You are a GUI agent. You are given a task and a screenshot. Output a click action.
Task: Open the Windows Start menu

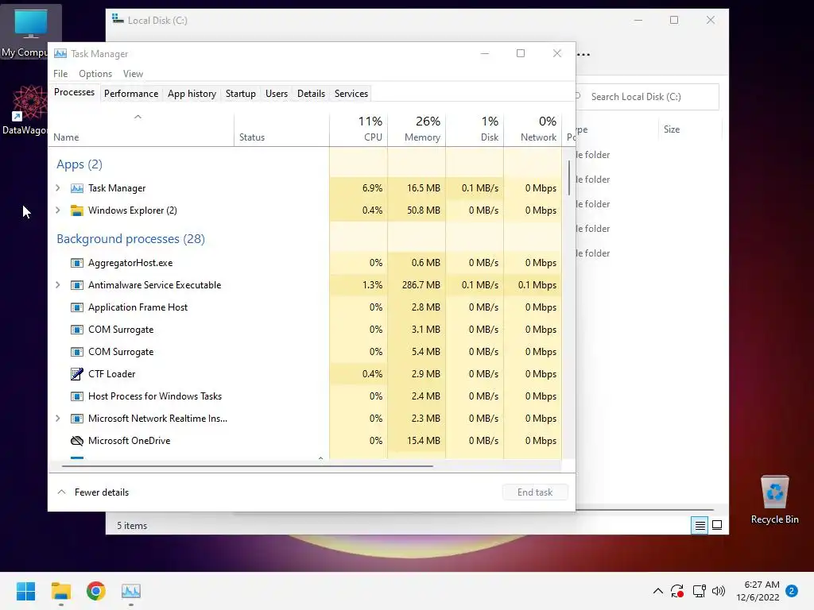click(x=26, y=591)
